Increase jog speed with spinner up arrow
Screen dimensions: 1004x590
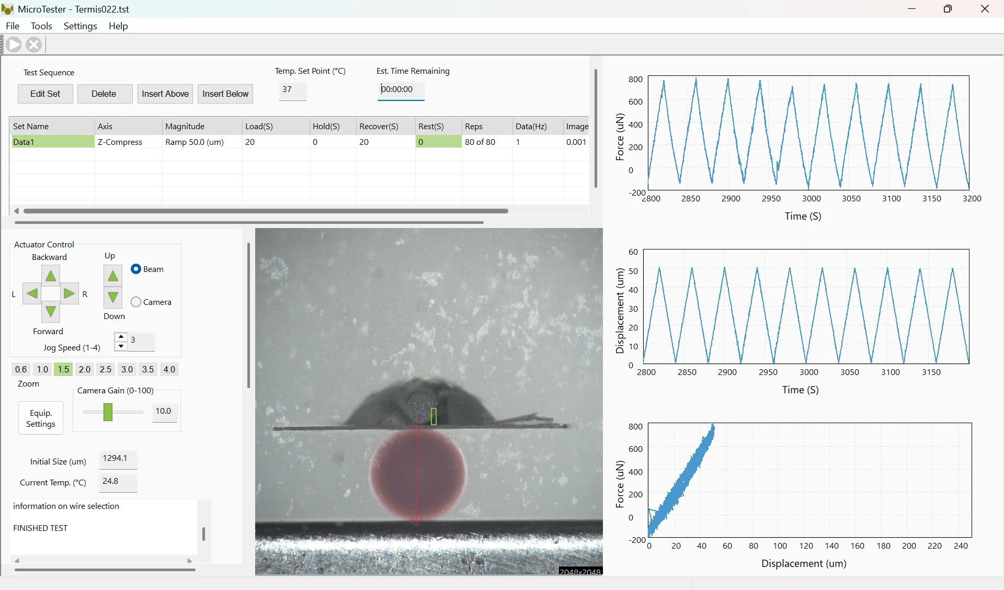click(x=121, y=337)
